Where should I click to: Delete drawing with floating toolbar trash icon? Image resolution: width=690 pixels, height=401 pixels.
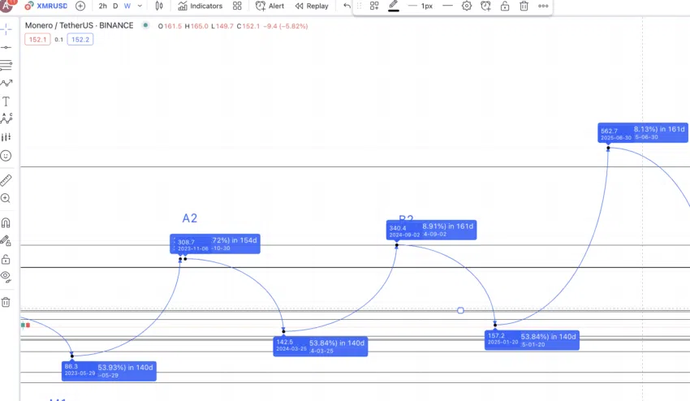(524, 6)
